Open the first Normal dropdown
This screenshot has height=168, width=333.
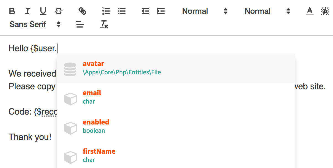point(205,11)
